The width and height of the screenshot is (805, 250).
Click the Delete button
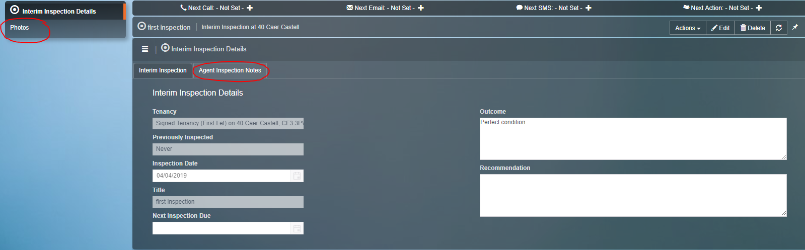click(753, 28)
